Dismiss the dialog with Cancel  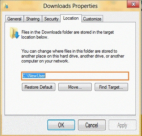click(x=92, y=125)
